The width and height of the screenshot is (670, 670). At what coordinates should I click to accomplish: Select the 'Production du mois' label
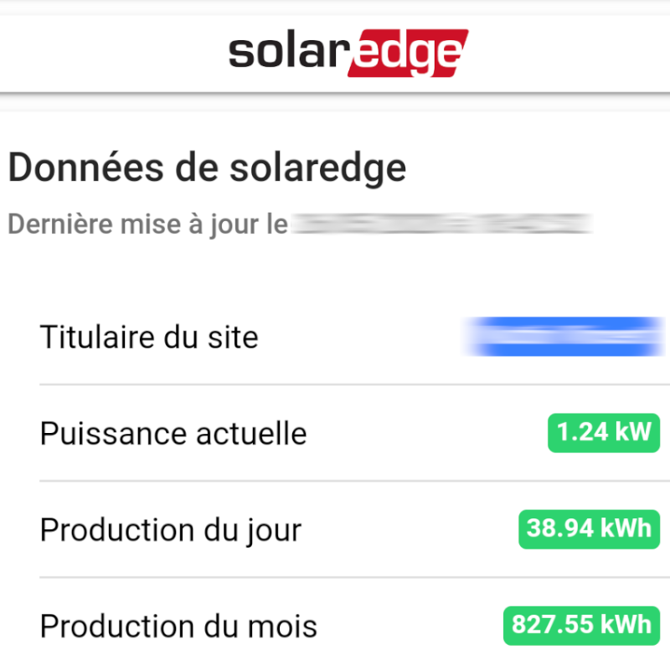point(178,626)
